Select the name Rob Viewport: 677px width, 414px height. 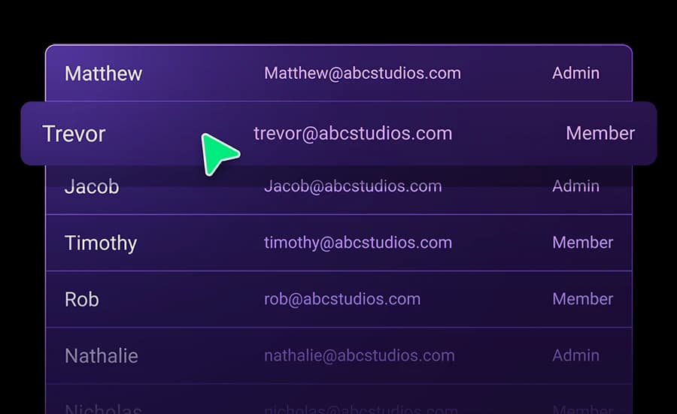[x=81, y=299]
